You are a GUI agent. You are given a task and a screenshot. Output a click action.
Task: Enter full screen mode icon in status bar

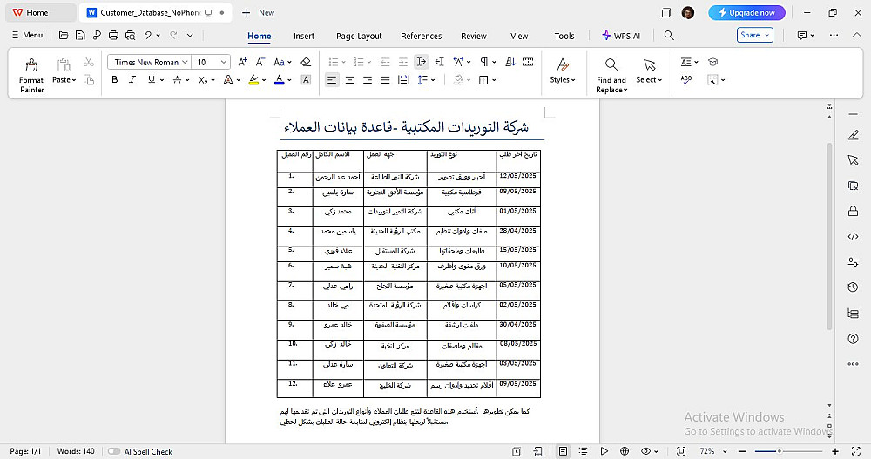pos(856,451)
